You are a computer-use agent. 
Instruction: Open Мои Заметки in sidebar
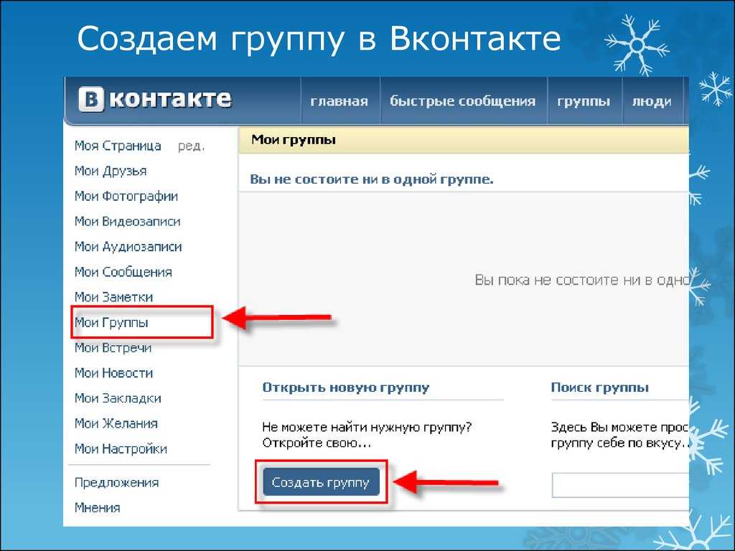point(113,297)
